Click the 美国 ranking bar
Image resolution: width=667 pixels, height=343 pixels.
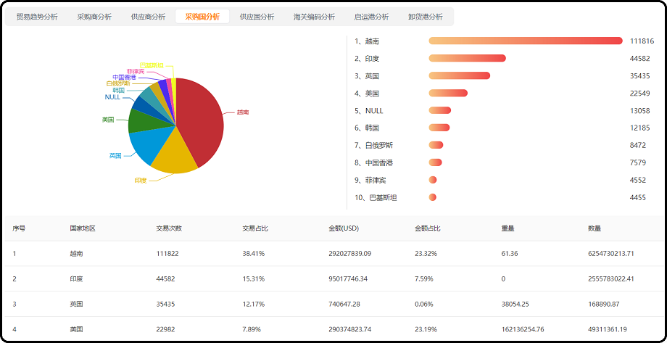coord(448,94)
